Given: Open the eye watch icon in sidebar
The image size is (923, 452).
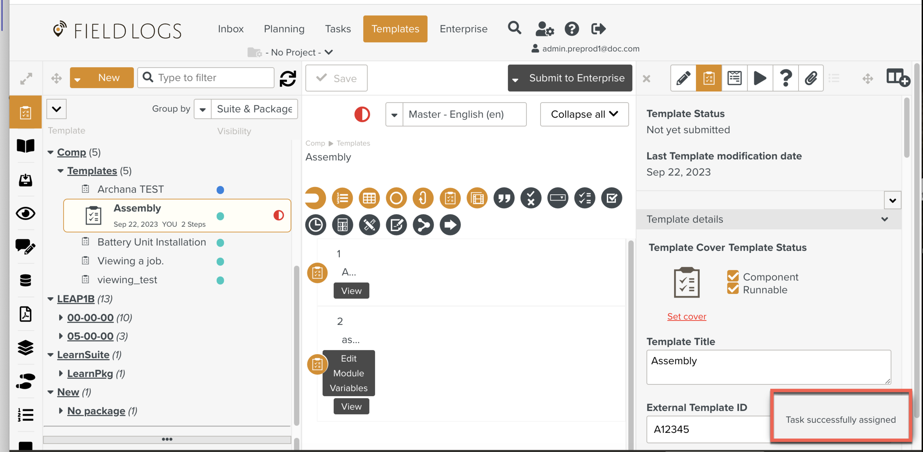Looking at the screenshot, I should [x=25, y=213].
